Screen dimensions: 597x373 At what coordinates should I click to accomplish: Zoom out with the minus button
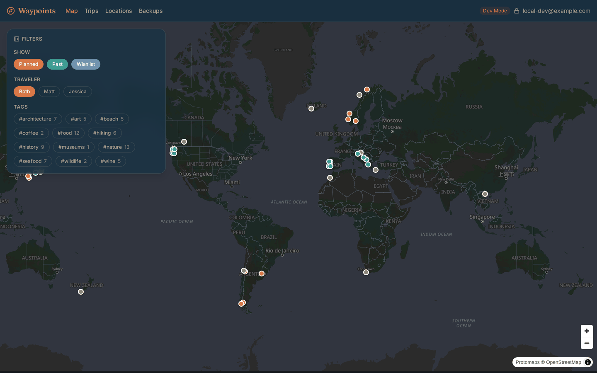click(x=587, y=343)
